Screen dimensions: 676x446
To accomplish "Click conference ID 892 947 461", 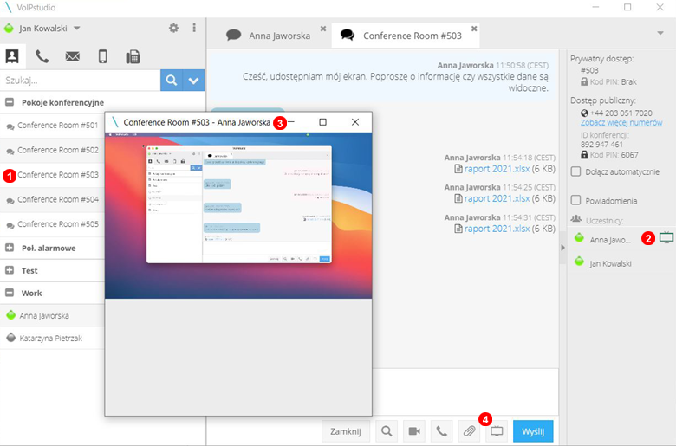I will point(601,145).
